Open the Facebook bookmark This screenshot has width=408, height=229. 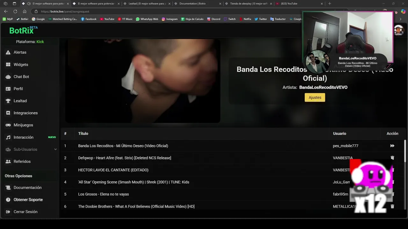point(89,19)
